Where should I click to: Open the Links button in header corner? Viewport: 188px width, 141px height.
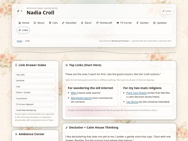pos(167,11)
